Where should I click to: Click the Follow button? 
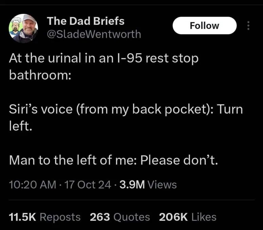(x=205, y=25)
